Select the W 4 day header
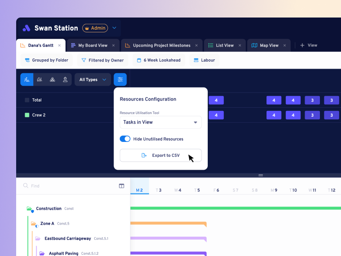Viewport: 341px width, 256px height. click(x=178, y=190)
